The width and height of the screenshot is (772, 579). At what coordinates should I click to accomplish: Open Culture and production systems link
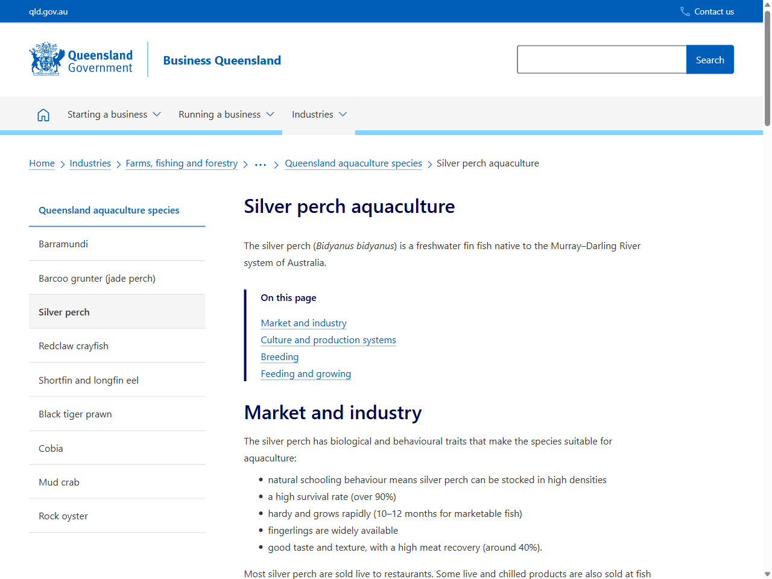click(328, 340)
